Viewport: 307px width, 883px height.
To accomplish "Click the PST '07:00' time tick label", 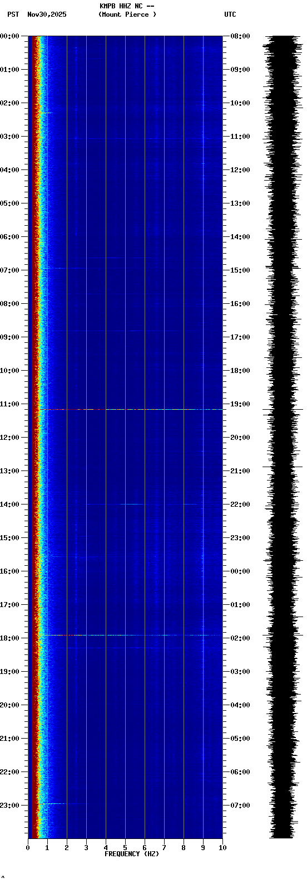I will point(9,270).
